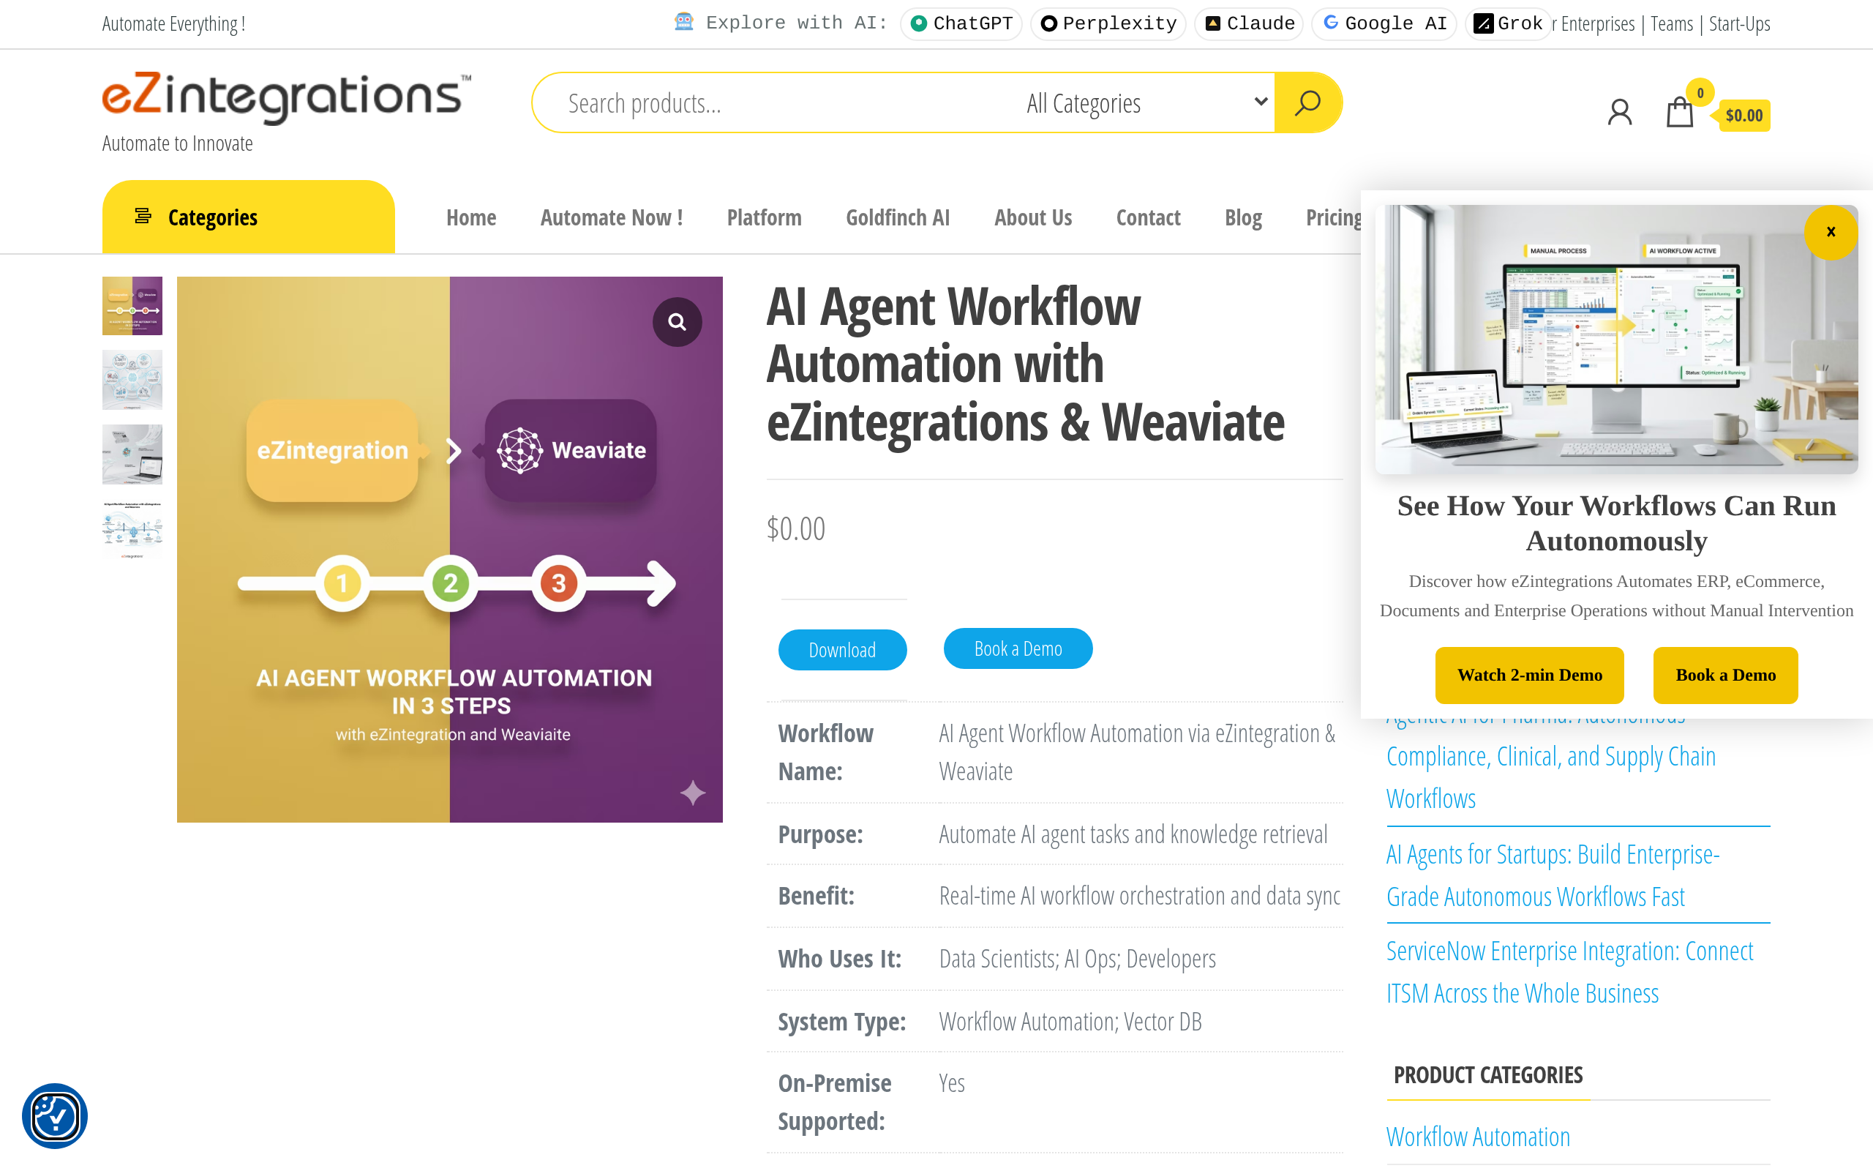Click the Grok AI chip
This screenshot has height=1171, width=1873.
click(1508, 23)
